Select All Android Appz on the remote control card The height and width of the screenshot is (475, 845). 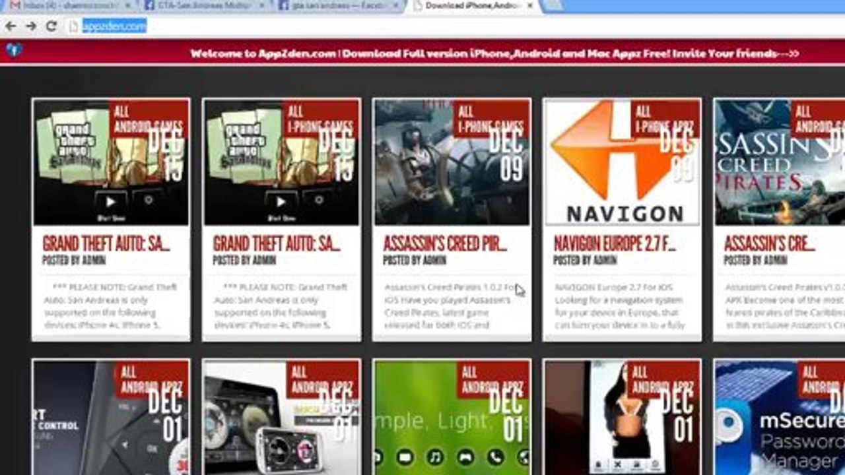tap(151, 380)
